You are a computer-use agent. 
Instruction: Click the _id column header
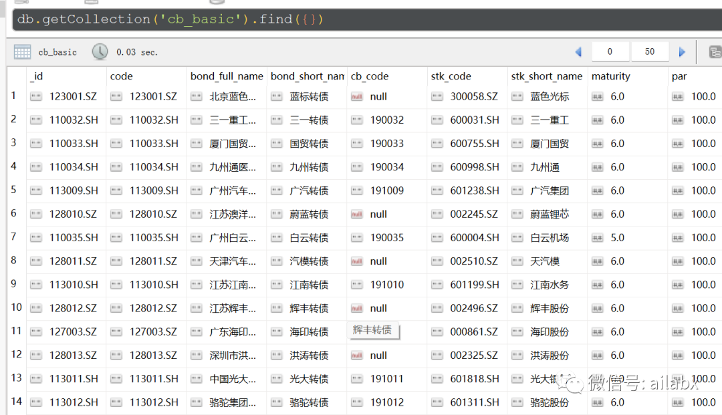tap(36, 76)
